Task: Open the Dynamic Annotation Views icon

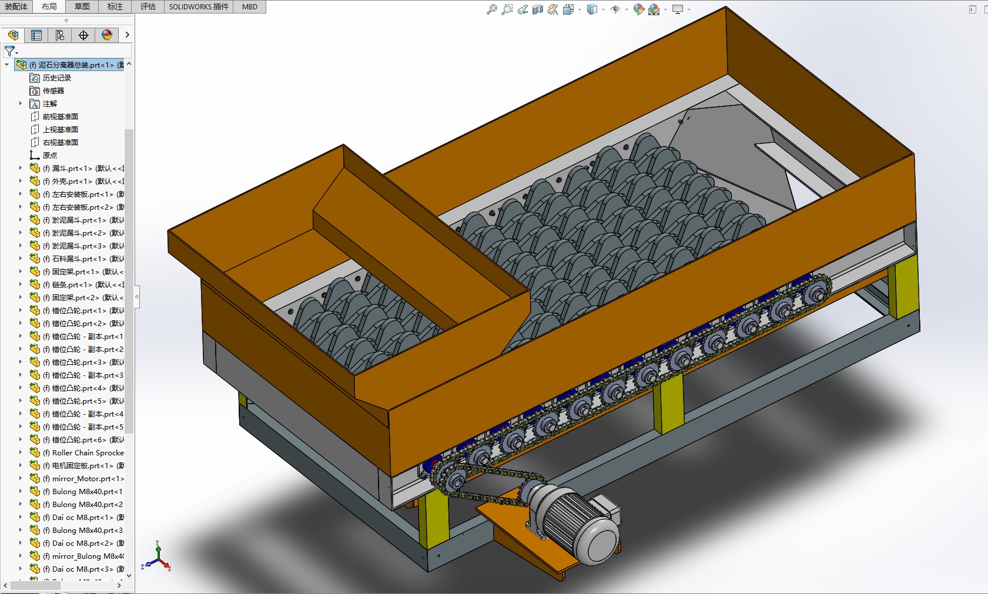Action: 553,9
